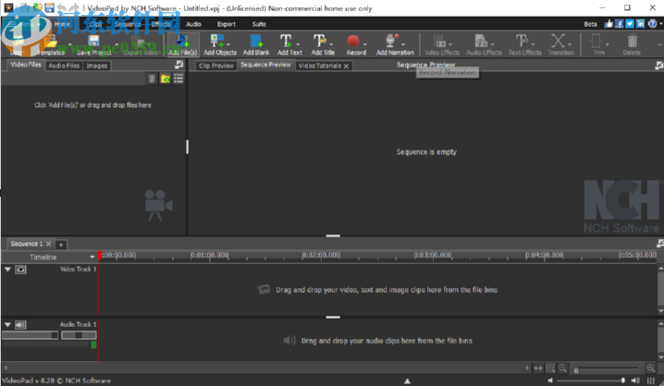Image resolution: width=664 pixels, height=386 pixels.
Task: Switch to the Images bin tab
Action: pyautogui.click(x=96, y=66)
